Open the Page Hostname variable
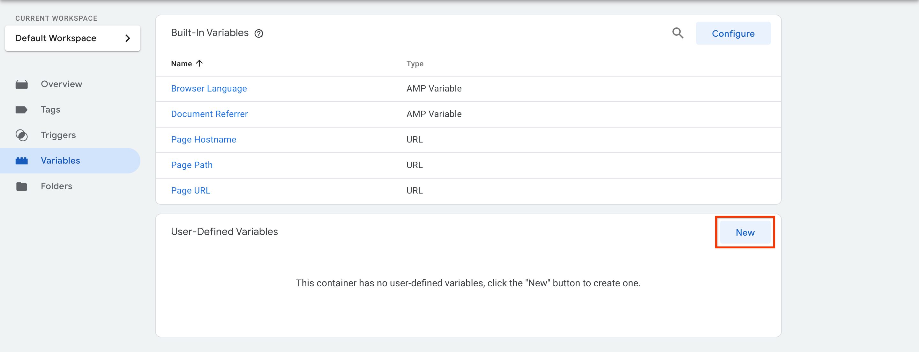This screenshot has height=352, width=919. point(204,139)
